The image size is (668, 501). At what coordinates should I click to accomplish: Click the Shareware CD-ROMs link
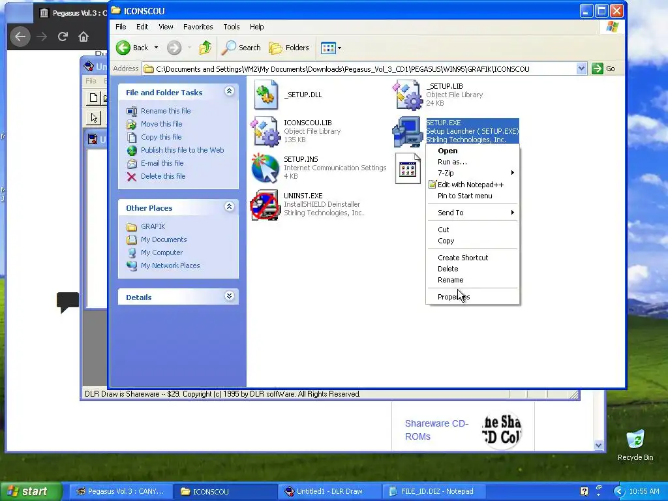(x=436, y=430)
